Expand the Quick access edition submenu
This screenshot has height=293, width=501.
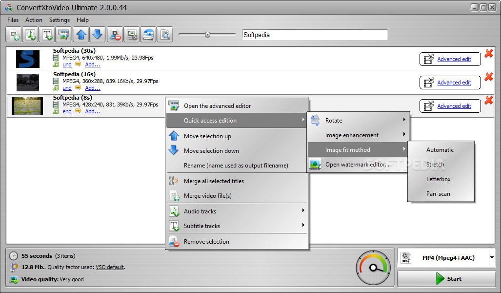pos(303,119)
